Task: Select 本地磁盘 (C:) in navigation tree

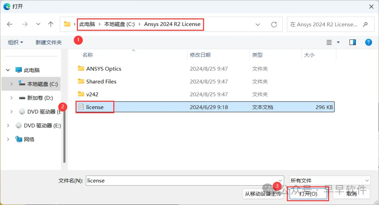Action: [42, 84]
